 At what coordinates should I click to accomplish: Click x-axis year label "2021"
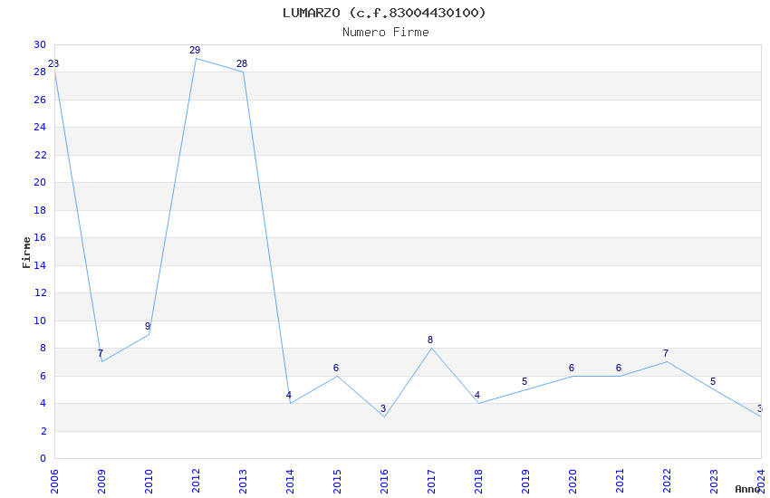tap(620, 481)
